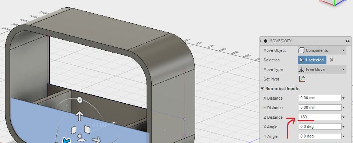Click the manipulator center origin point
Screen dimensions: 353x143
(x=80, y=136)
